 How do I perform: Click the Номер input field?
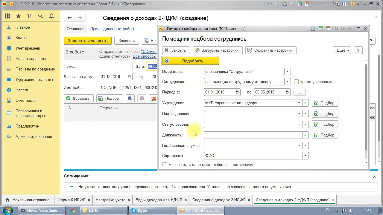(116, 67)
